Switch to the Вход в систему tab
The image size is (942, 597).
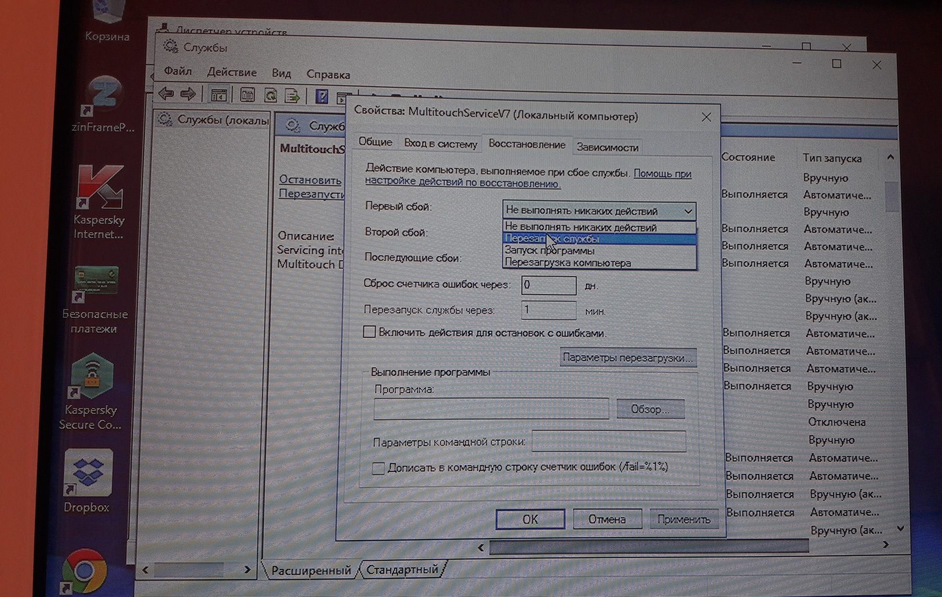point(440,144)
